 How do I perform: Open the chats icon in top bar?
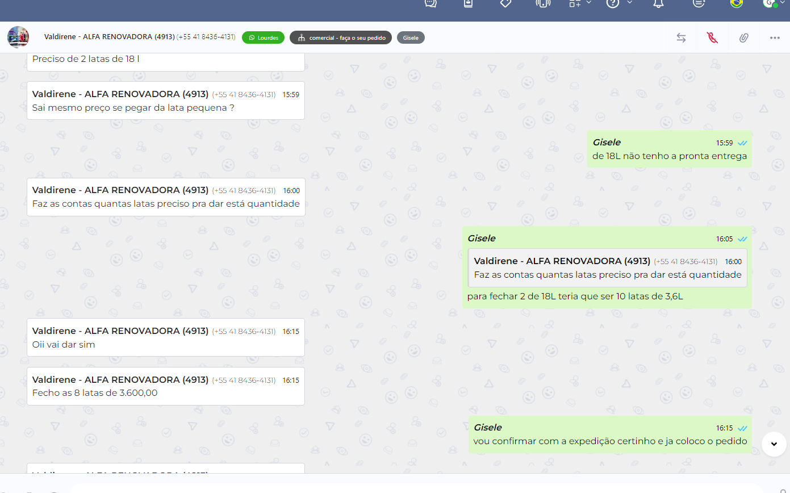click(431, 3)
